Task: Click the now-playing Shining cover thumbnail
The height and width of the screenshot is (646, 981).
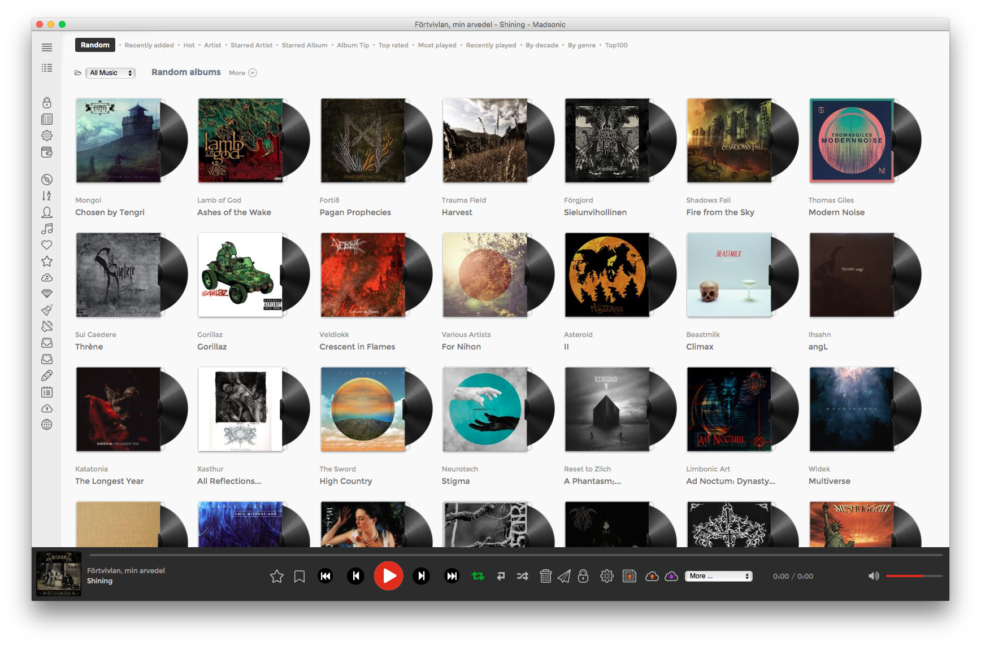Action: [59, 574]
